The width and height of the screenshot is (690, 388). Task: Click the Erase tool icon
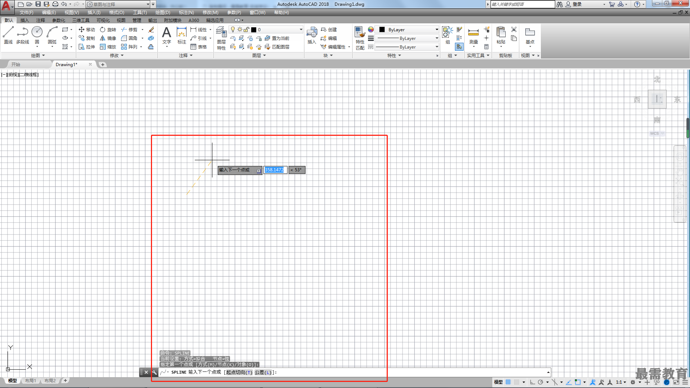point(151,29)
